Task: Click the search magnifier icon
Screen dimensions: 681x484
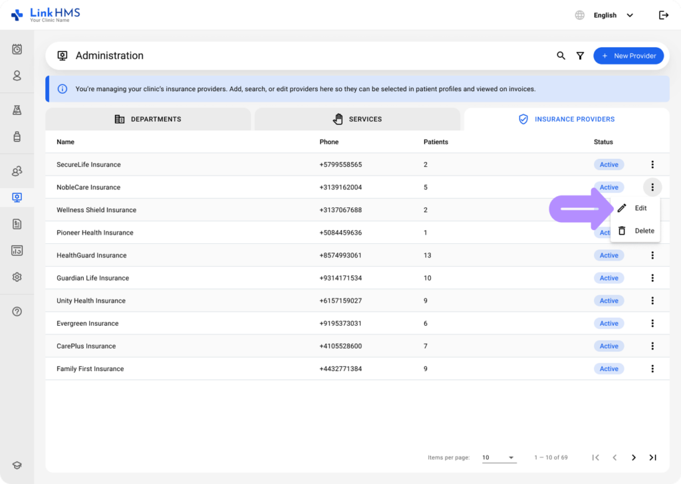Action: pyautogui.click(x=561, y=56)
